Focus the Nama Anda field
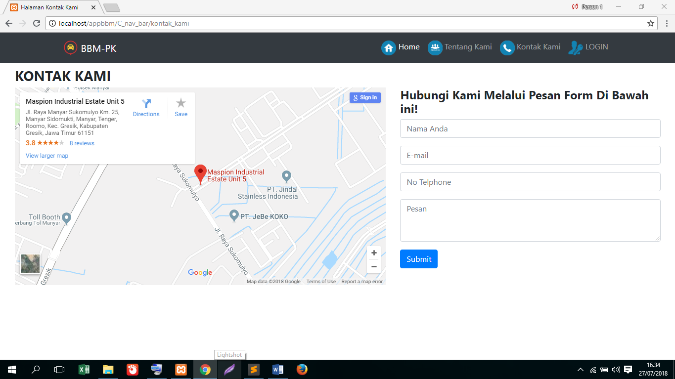Viewport: 675px width, 379px height. [x=530, y=128]
